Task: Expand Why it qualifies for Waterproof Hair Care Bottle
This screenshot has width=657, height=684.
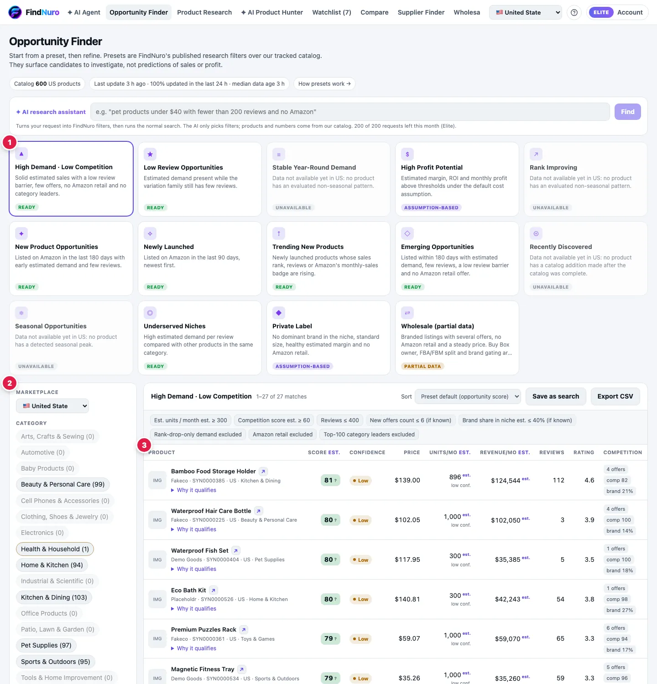Action: coord(193,529)
